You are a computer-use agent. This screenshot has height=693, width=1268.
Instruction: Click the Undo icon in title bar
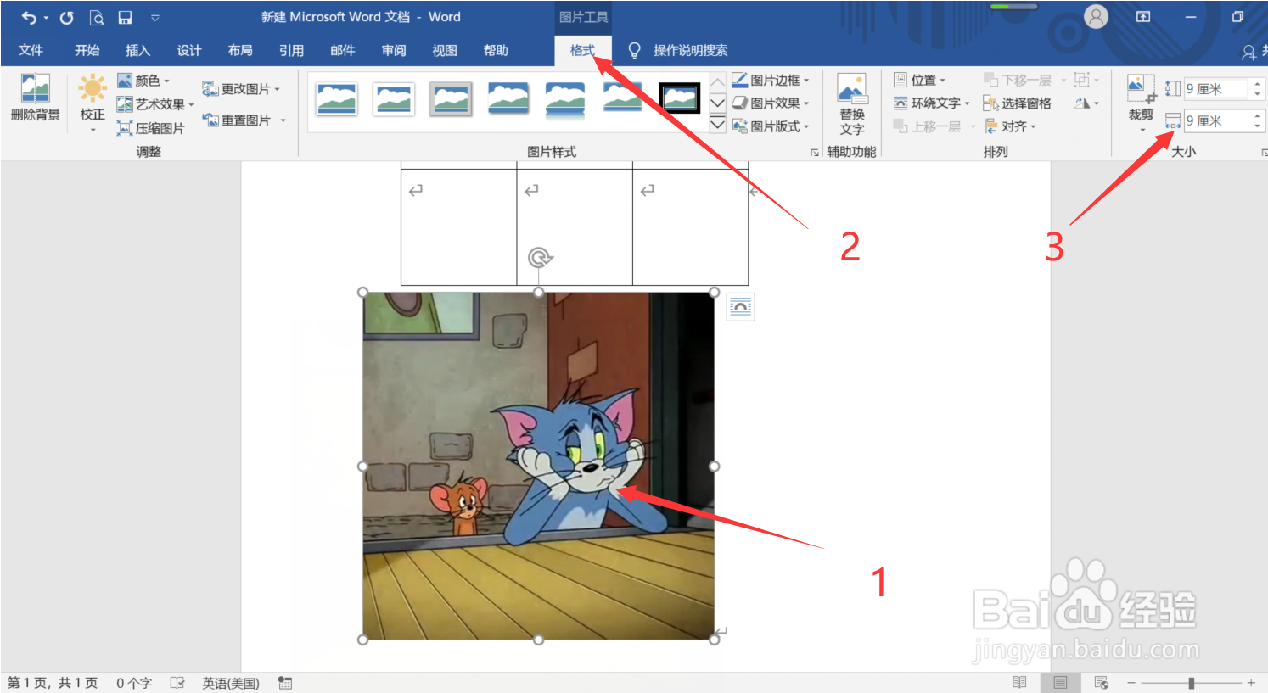pyautogui.click(x=30, y=17)
